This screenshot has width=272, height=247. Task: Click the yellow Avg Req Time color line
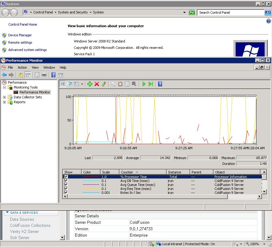(x=91, y=189)
